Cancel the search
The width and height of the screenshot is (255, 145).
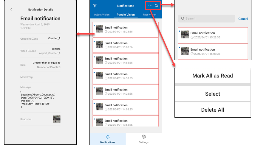click(243, 19)
